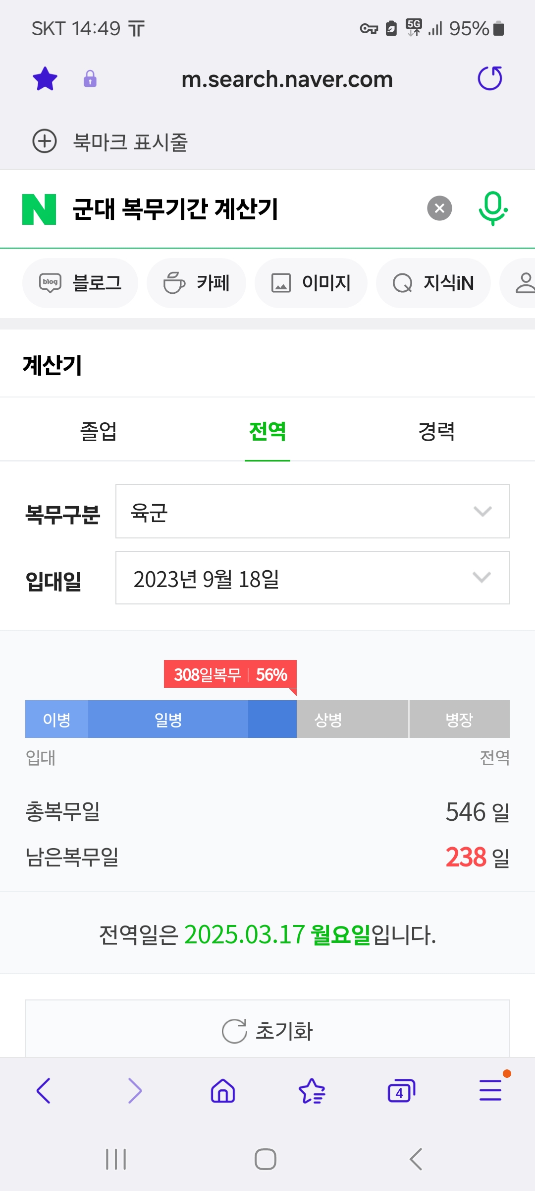535x1191 pixels.
Task: Tap the plus icon beside 북마크 표시줄
Action: tap(45, 141)
